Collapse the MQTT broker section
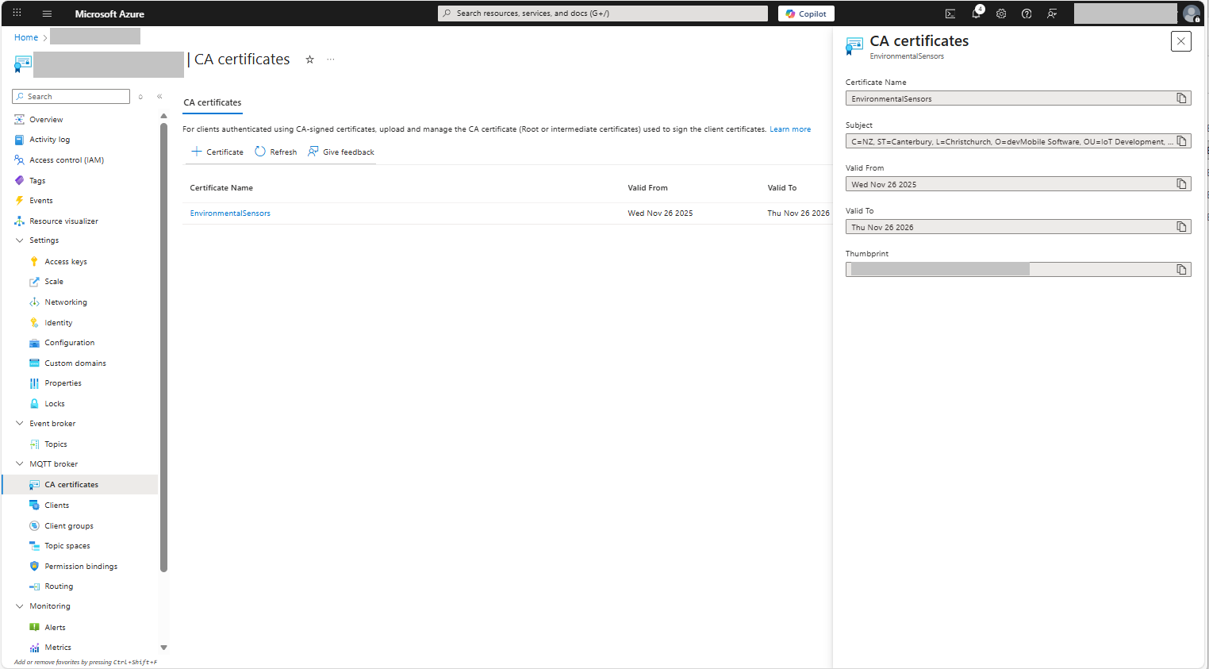This screenshot has width=1209, height=669. point(20,464)
